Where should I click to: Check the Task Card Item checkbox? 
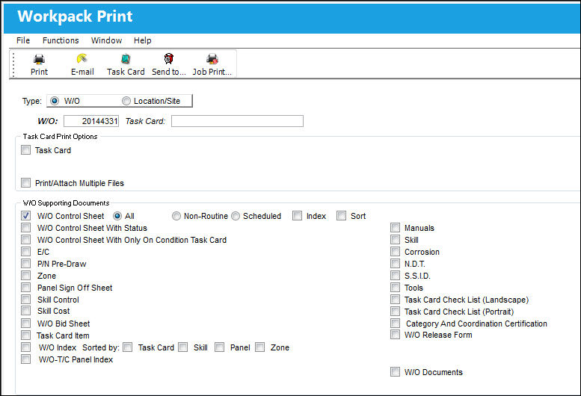pyautogui.click(x=25, y=335)
